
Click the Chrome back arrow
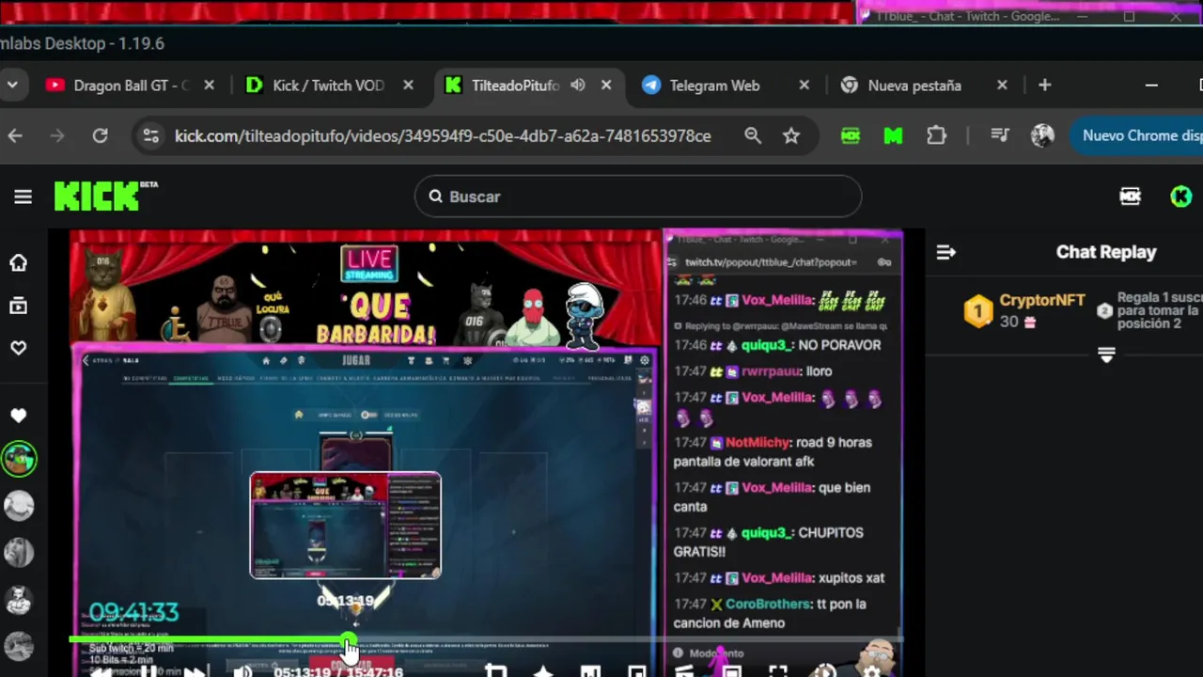coord(15,136)
